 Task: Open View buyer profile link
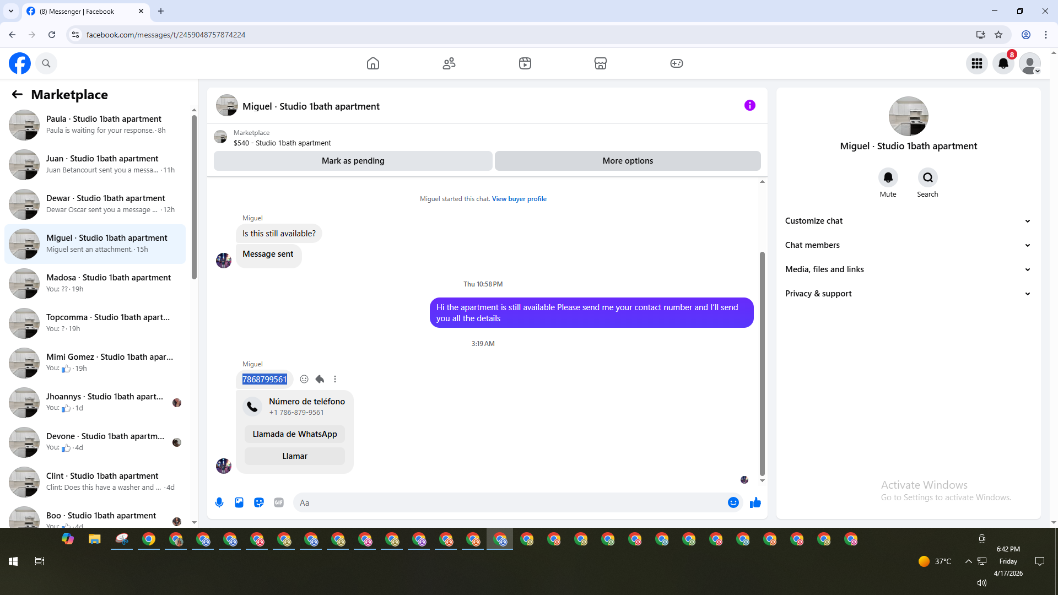(519, 199)
